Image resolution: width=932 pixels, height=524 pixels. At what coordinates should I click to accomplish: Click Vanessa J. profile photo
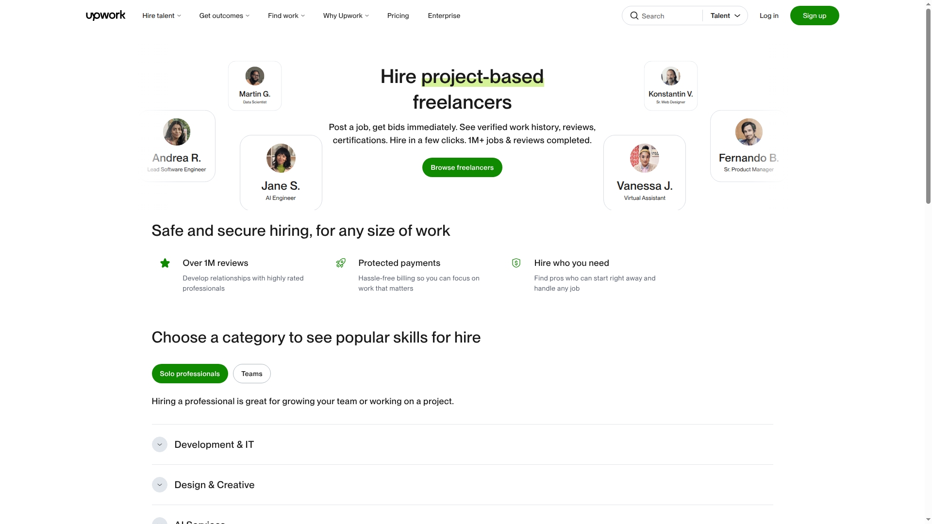(x=645, y=158)
